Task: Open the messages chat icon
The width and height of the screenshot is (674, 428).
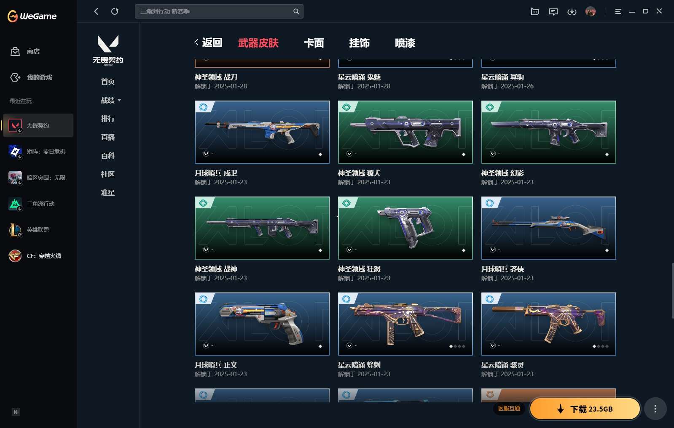Action: coord(553,11)
